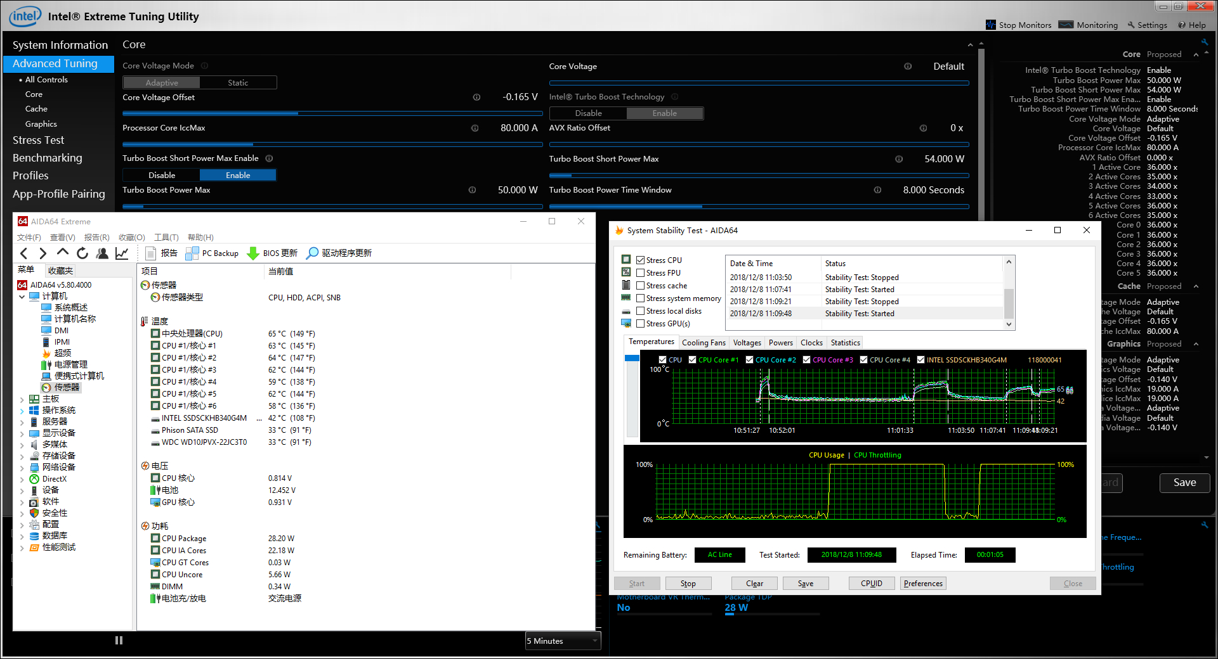
Task: Uncheck the Stress CPU checkbox
Action: [x=641, y=260]
